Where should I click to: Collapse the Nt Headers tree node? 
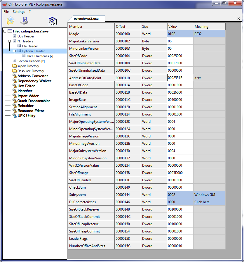coord(10,41)
